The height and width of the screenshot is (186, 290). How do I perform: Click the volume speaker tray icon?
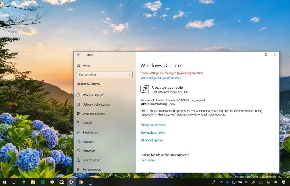[246, 182]
